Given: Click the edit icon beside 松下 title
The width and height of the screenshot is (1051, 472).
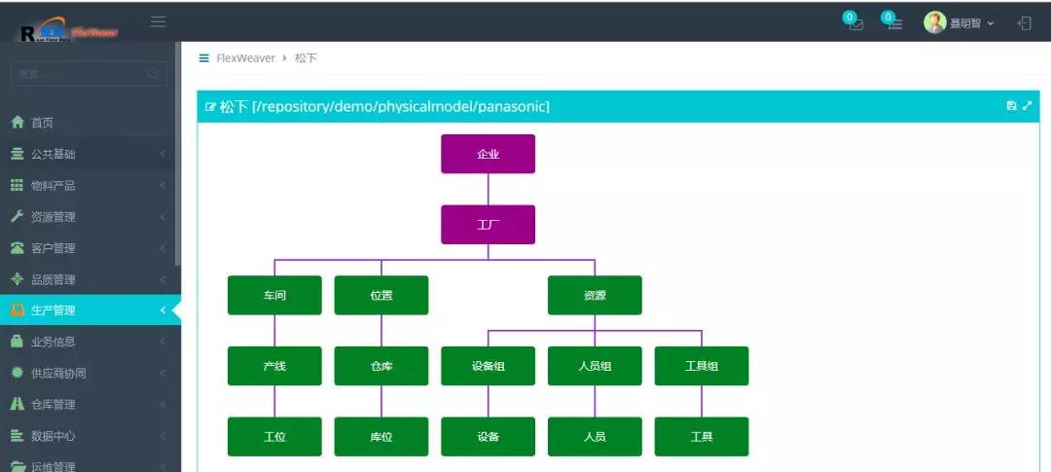Looking at the screenshot, I should [210, 107].
